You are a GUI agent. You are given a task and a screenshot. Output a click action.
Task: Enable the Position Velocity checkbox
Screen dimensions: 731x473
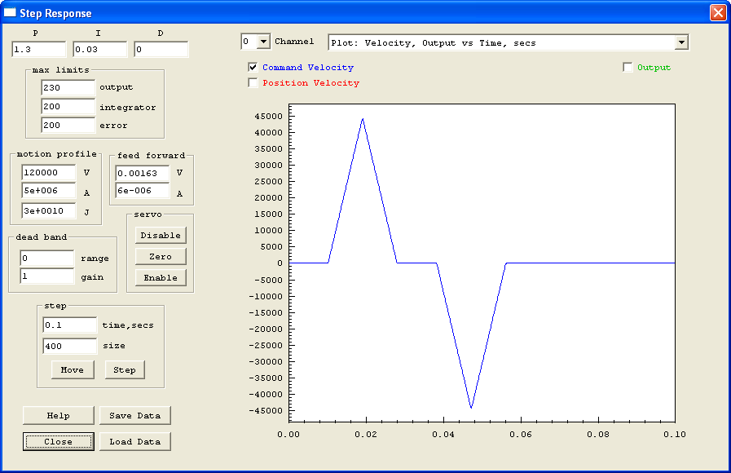[253, 82]
